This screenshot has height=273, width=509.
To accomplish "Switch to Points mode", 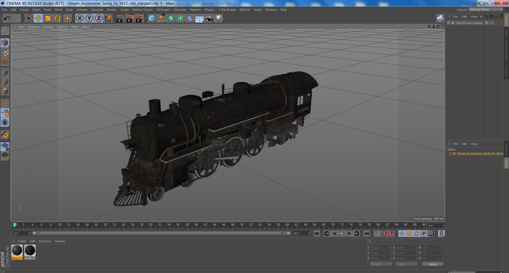I will pyautogui.click(x=5, y=72).
